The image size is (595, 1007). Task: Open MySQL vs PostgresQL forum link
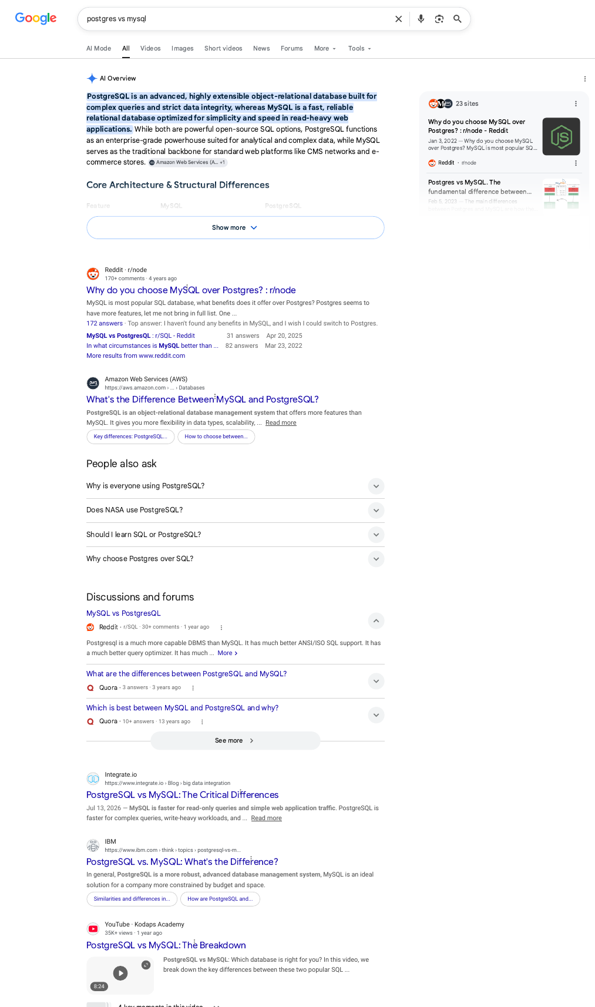point(123,613)
